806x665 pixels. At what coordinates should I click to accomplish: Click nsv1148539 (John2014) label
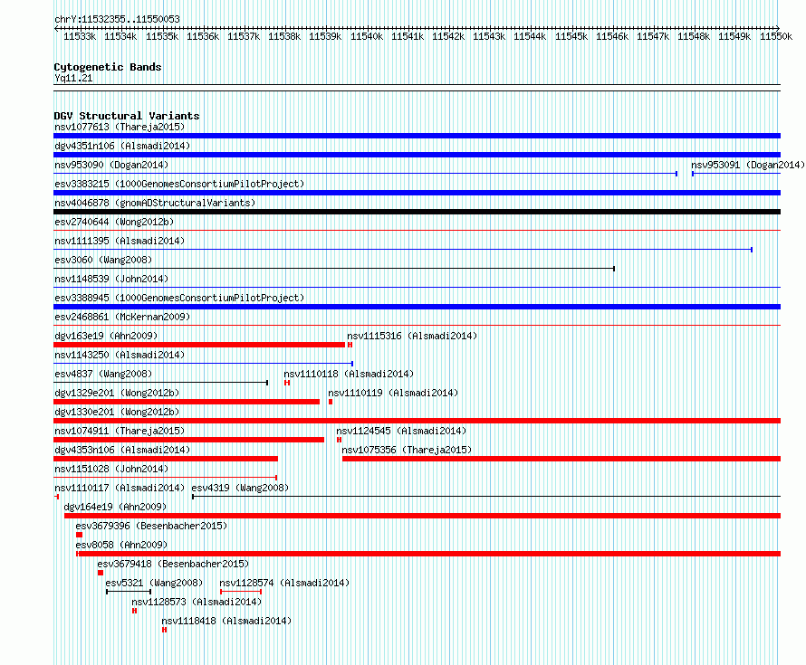coord(111,279)
